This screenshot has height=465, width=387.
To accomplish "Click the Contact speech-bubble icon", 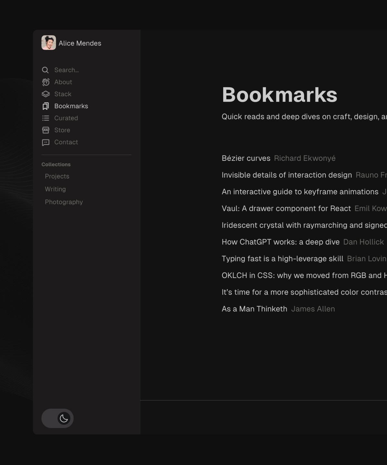I will coord(45,142).
